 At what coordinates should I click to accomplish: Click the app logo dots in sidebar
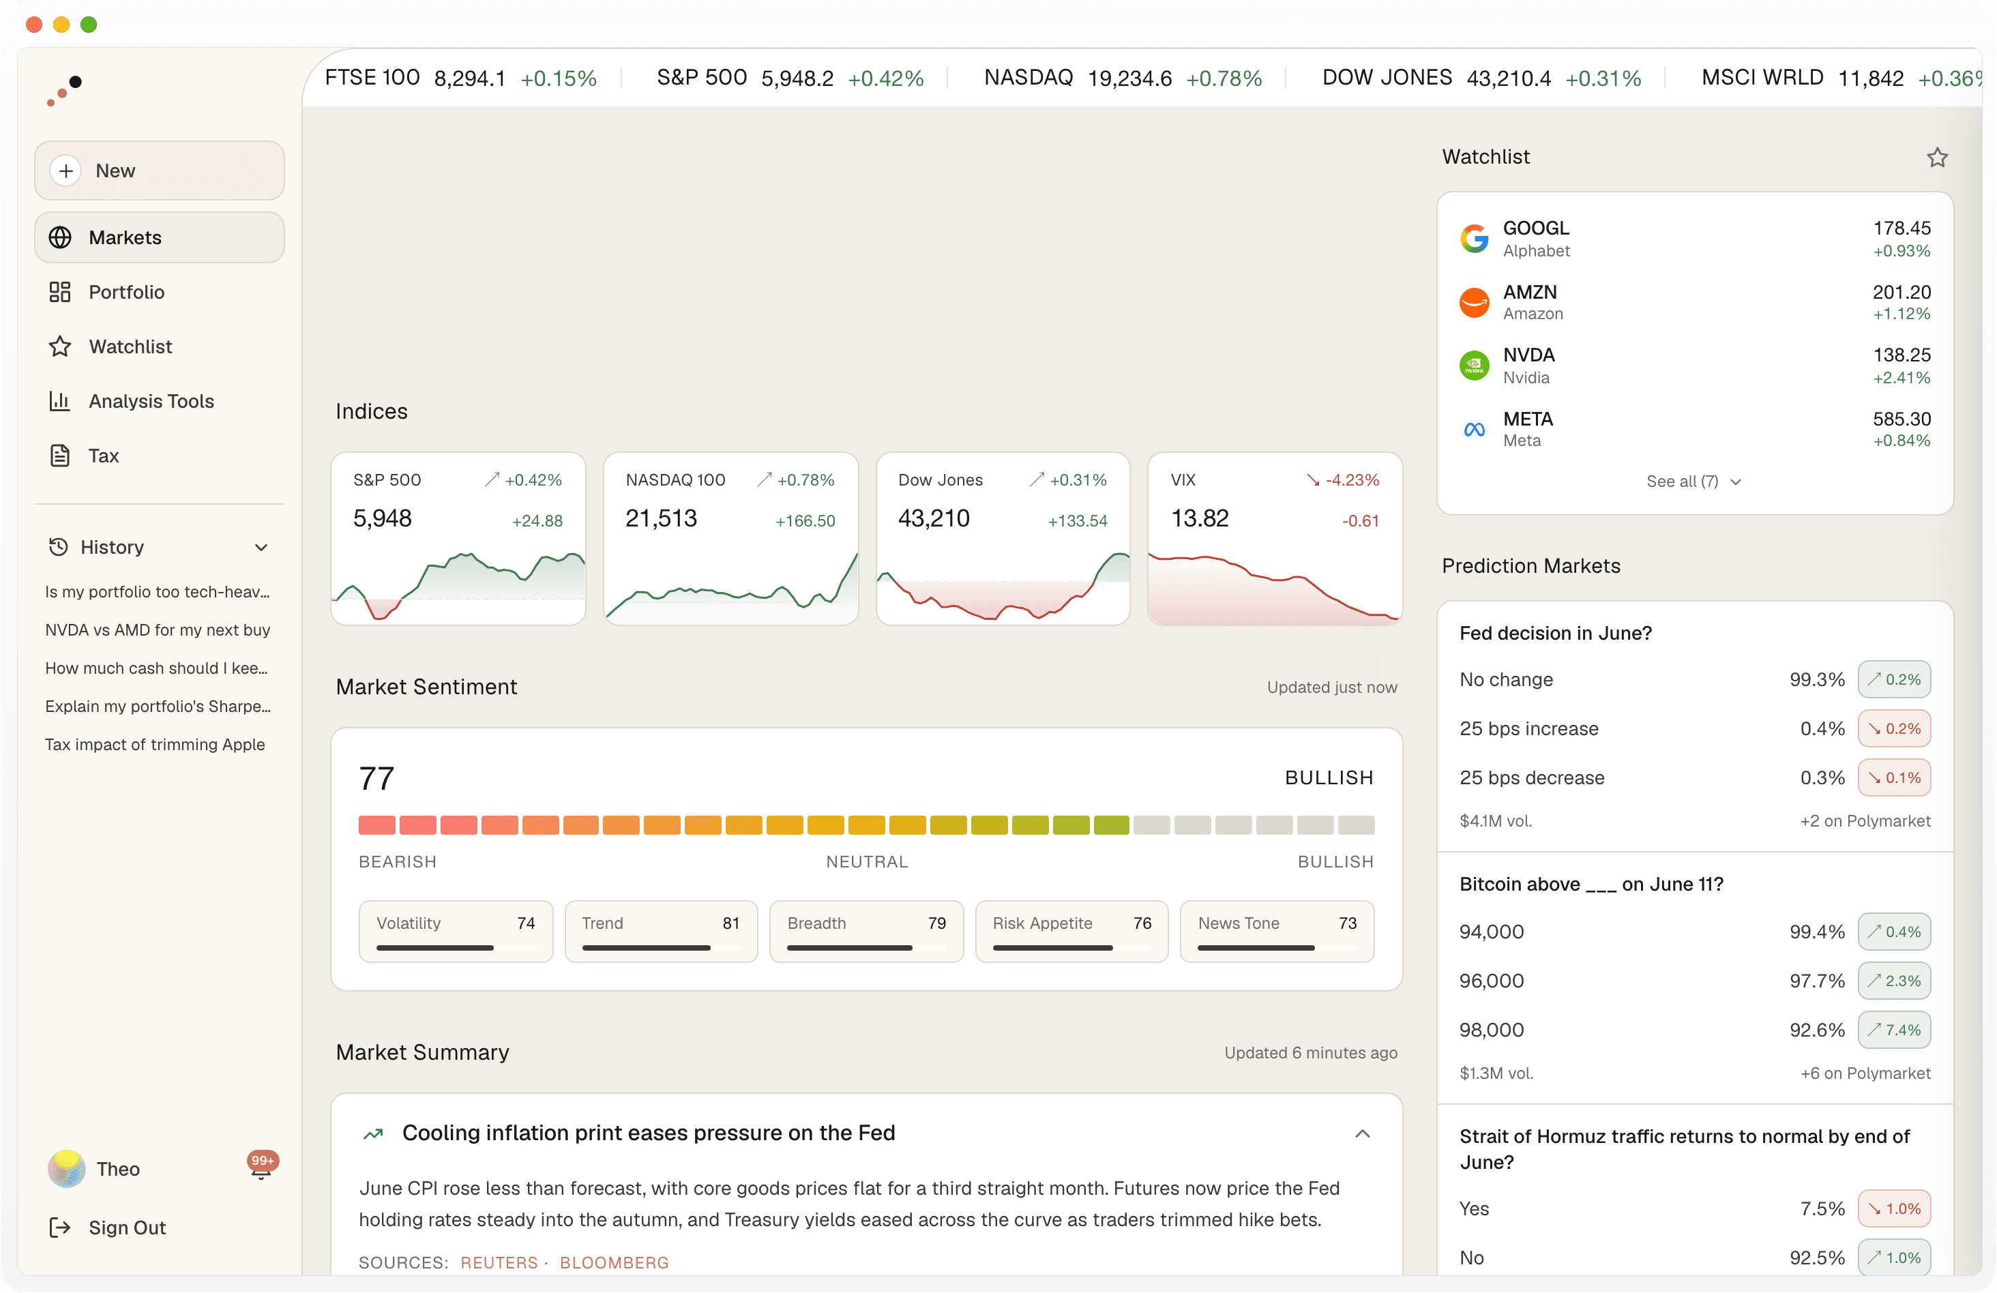65,91
